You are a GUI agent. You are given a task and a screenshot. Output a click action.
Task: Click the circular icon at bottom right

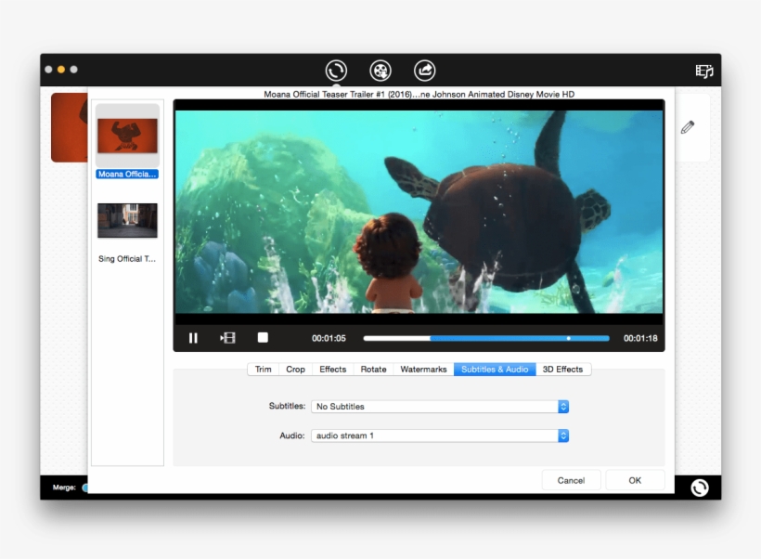click(x=699, y=487)
